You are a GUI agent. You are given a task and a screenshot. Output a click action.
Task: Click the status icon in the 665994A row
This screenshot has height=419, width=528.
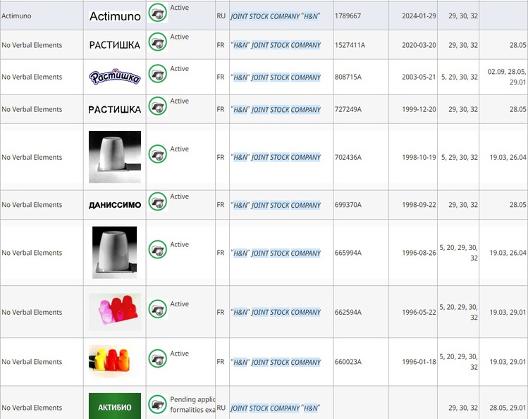[158, 249]
